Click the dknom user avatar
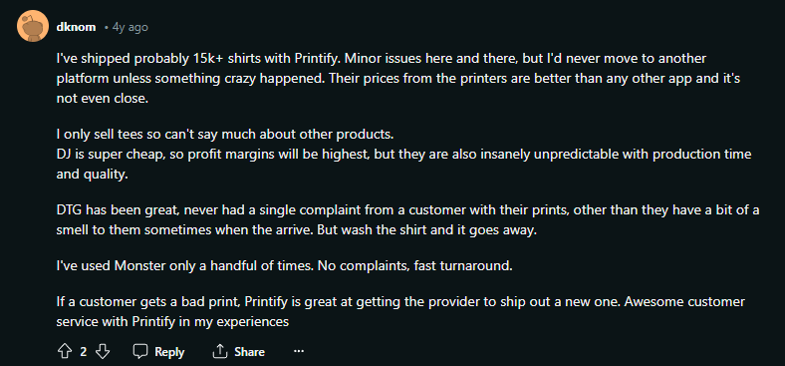This screenshot has height=366, width=785. 33,27
